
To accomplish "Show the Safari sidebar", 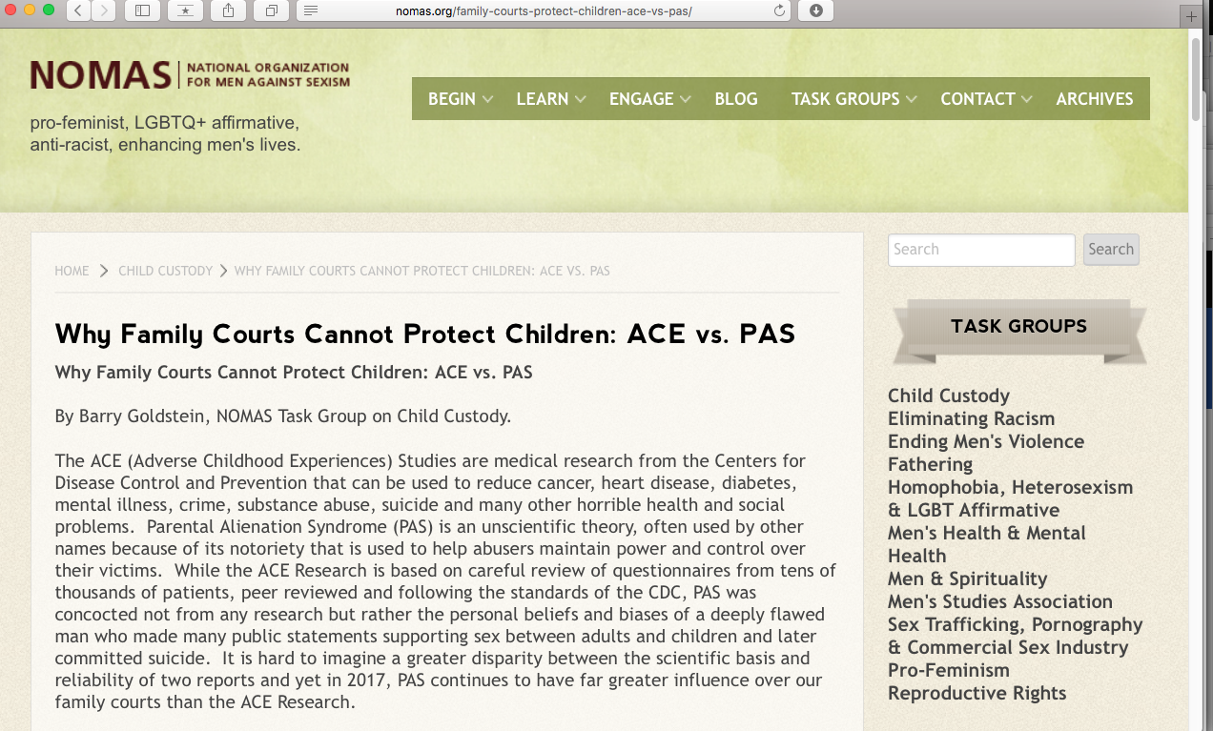I will (142, 10).
